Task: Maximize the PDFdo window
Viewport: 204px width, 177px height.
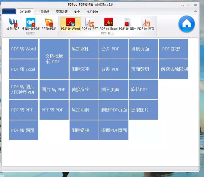Action: coord(189,5)
